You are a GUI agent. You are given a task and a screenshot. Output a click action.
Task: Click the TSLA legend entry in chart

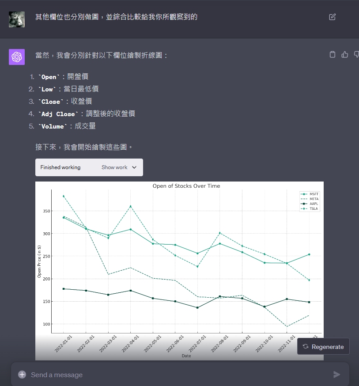click(x=310, y=208)
